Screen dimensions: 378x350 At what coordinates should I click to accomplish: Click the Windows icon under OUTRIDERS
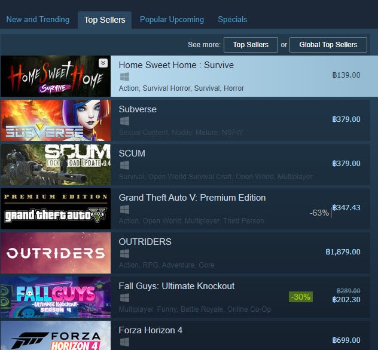pyautogui.click(x=124, y=253)
